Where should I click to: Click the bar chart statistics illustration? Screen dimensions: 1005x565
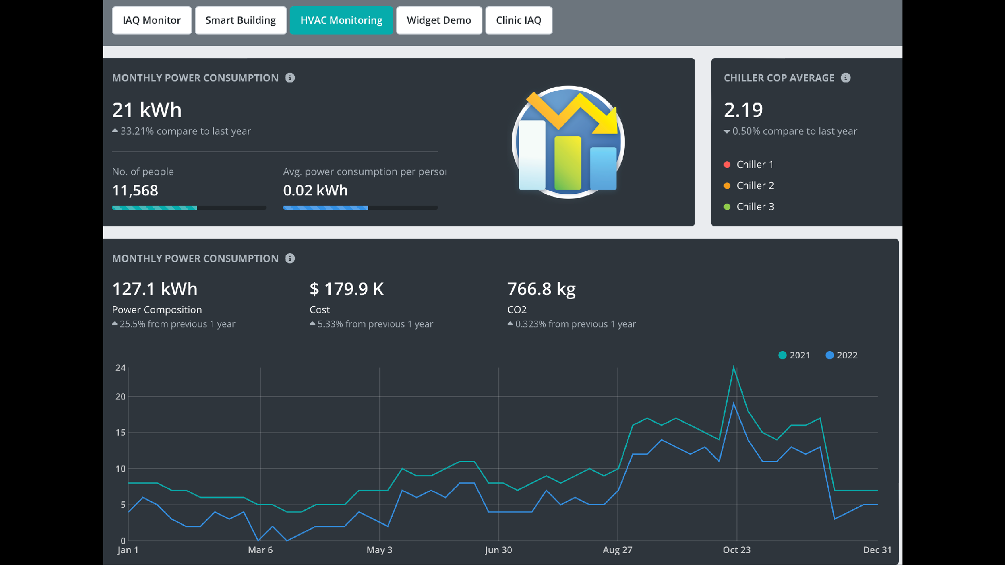tap(568, 142)
